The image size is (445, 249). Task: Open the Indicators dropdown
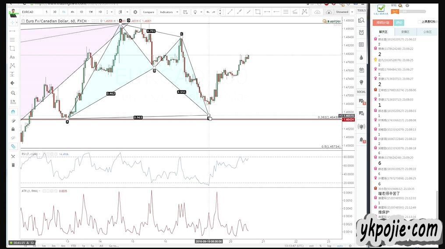pyautogui.click(x=168, y=12)
